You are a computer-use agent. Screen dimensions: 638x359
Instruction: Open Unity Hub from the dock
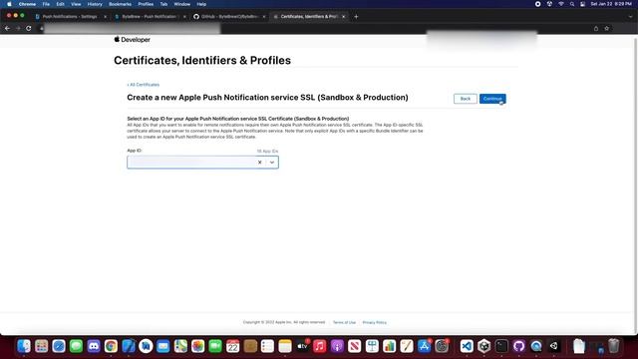pos(484,346)
